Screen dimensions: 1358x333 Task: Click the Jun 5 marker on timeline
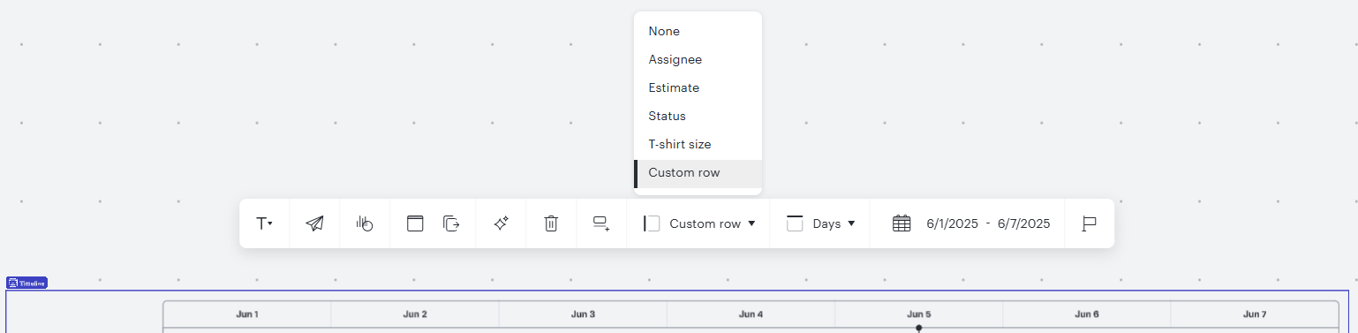[x=918, y=328]
